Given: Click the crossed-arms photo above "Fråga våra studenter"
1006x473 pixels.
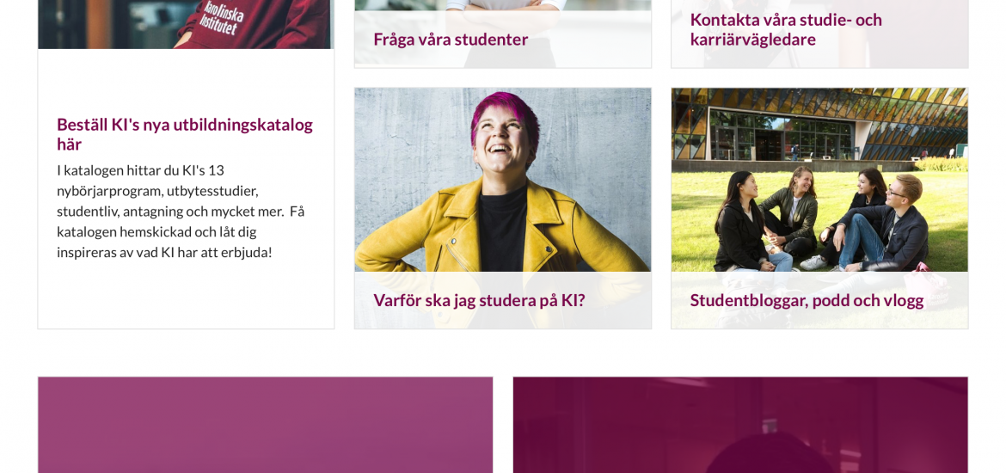Looking at the screenshot, I should pos(503,5).
